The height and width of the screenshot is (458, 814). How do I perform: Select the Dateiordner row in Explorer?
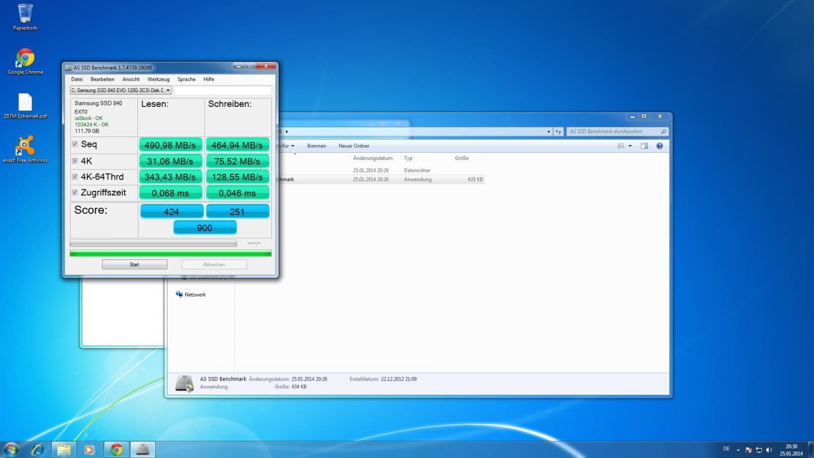point(382,170)
